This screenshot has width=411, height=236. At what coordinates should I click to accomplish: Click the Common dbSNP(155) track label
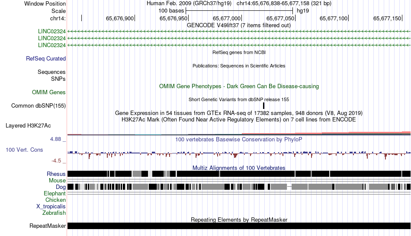pyautogui.click(x=39, y=105)
